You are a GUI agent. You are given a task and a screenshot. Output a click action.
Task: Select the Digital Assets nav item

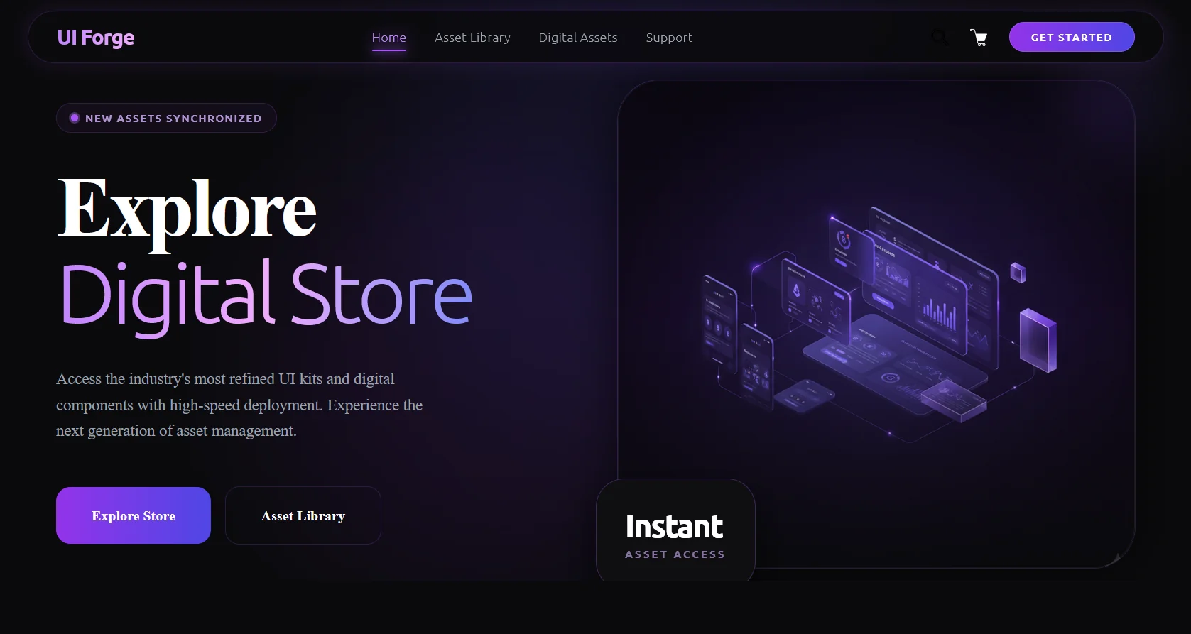578,38
